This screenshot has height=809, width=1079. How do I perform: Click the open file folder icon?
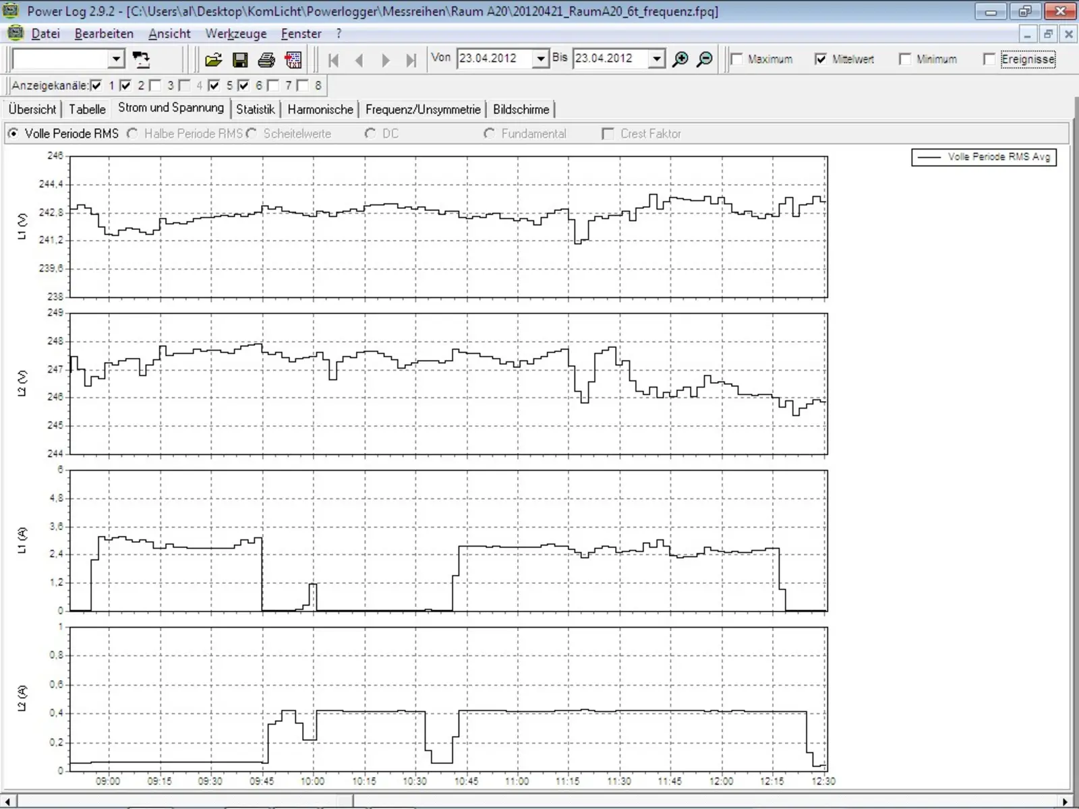point(213,60)
